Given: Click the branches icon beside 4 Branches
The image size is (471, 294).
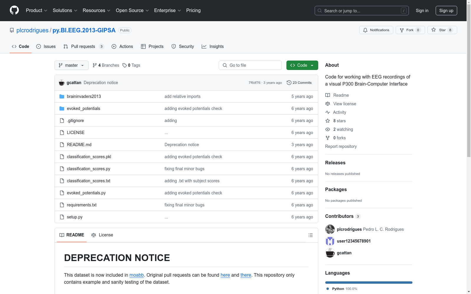Looking at the screenshot, I should (94, 65).
